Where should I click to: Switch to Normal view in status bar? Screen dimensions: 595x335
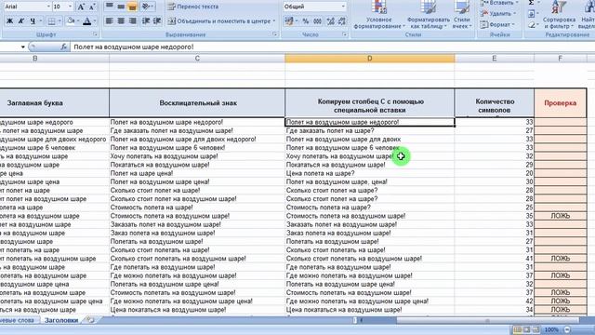coord(518,329)
